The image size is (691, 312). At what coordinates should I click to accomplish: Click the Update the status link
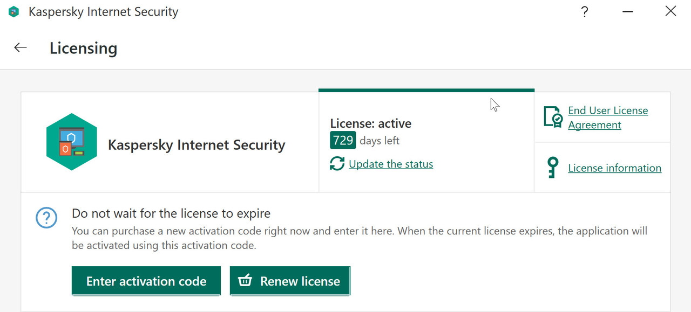coord(391,164)
